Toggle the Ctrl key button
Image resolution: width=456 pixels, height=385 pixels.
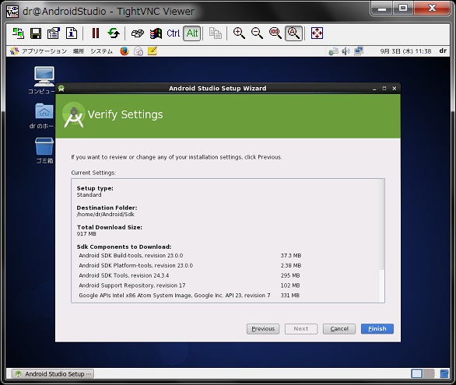coord(174,33)
